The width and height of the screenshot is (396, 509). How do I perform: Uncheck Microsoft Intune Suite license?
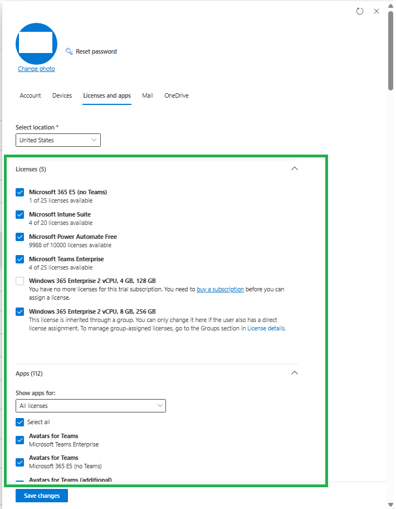[x=19, y=214]
